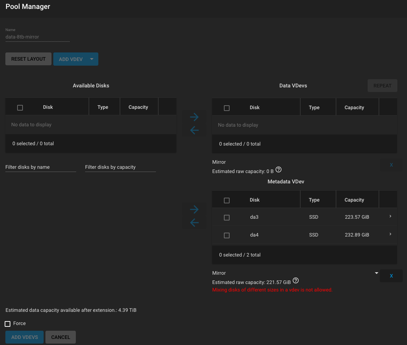The width and height of the screenshot is (407, 345).
Task: Sort Available Disks by Type column
Action: click(x=103, y=107)
